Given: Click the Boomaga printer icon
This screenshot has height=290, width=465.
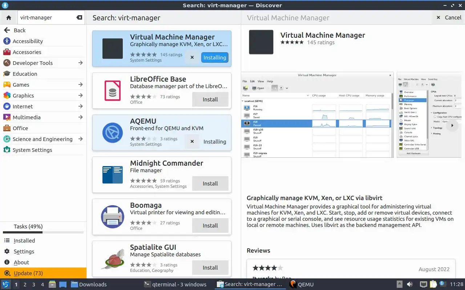Looking at the screenshot, I should (113, 217).
